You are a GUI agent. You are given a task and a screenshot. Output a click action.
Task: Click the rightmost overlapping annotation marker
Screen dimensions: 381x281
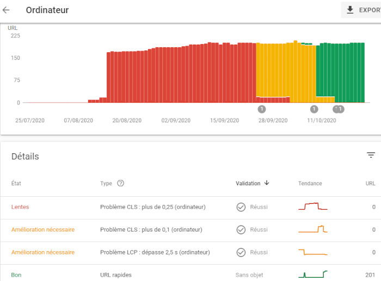coord(341,109)
